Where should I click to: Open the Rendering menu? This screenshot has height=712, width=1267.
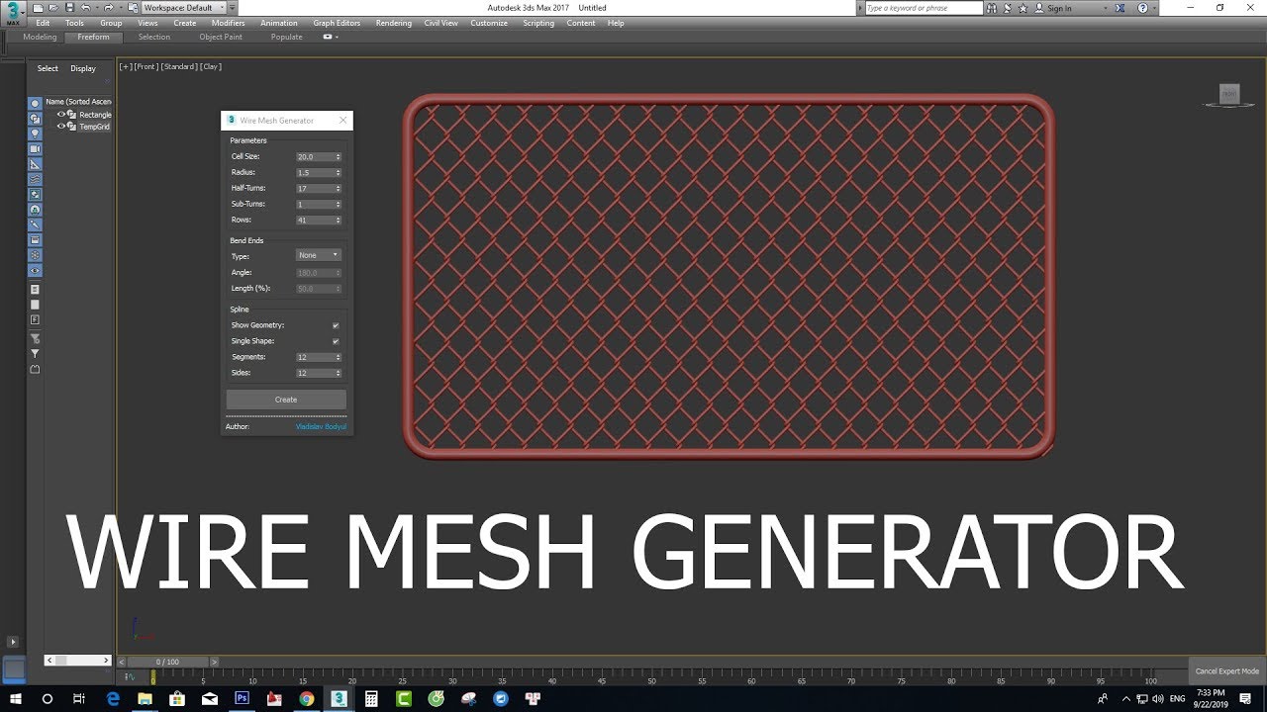[393, 23]
